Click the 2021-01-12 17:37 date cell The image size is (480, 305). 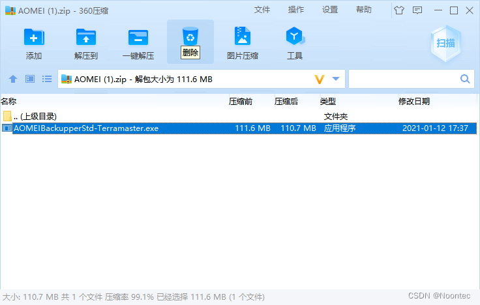click(435, 128)
